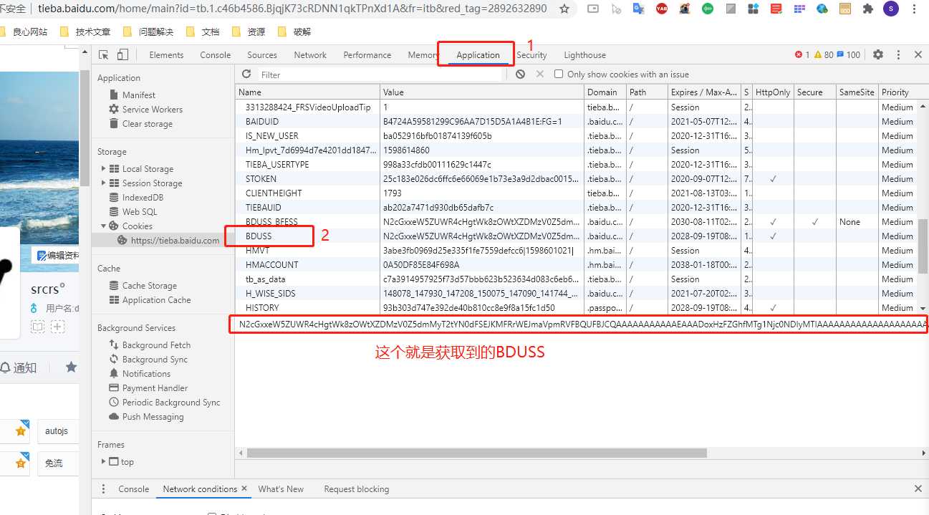Select the STOKEN cookie row
Image resolution: width=929 pixels, height=515 pixels.
576,179
